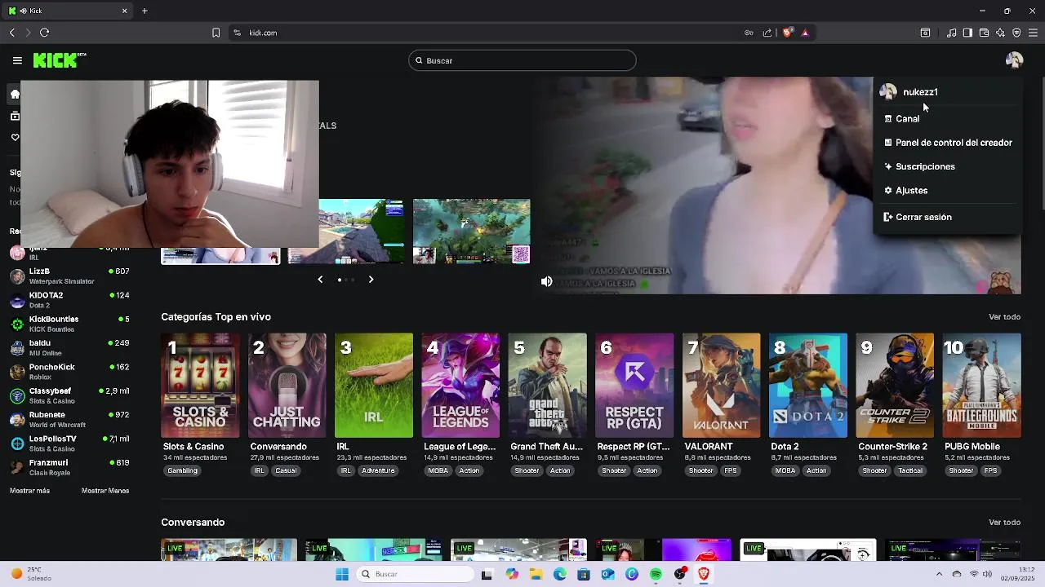
Task: Open the Brave Wallet icon
Action: click(x=984, y=33)
